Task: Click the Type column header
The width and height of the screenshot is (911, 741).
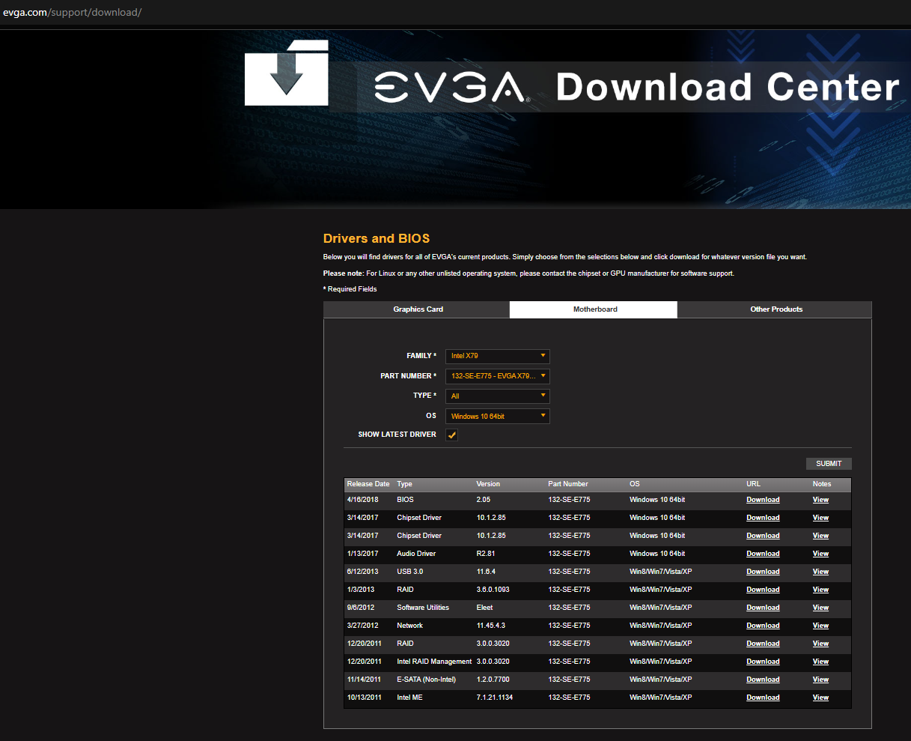Action: pos(404,484)
